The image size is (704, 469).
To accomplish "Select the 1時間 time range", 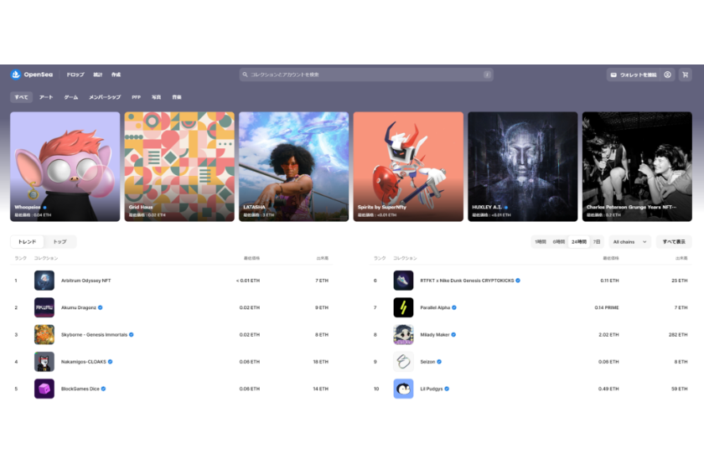I will pyautogui.click(x=541, y=241).
